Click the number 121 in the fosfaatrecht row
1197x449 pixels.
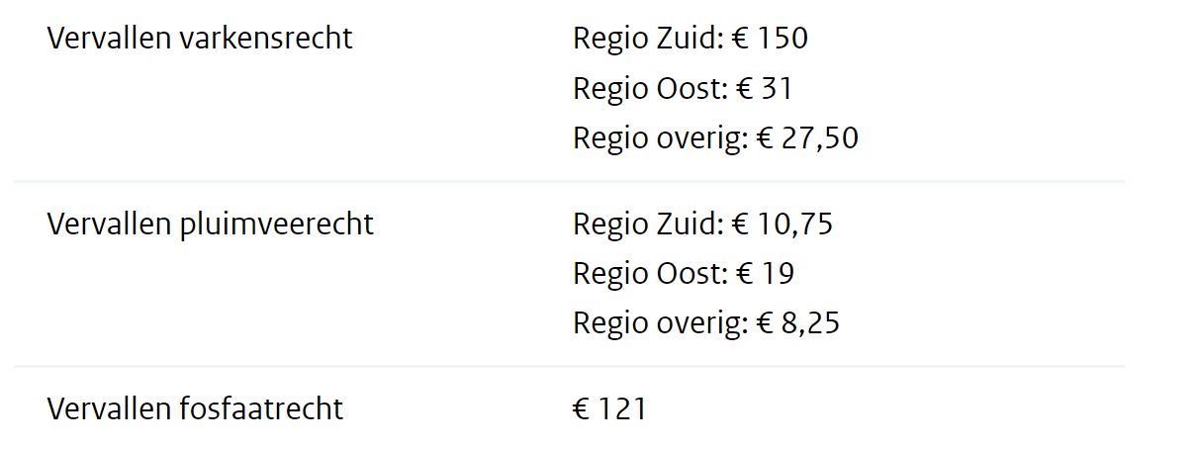pos(622,407)
